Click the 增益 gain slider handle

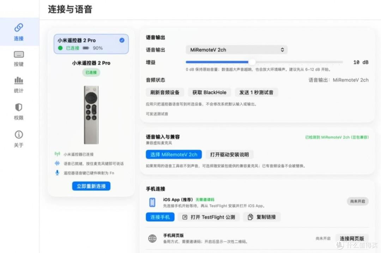pos(252,62)
